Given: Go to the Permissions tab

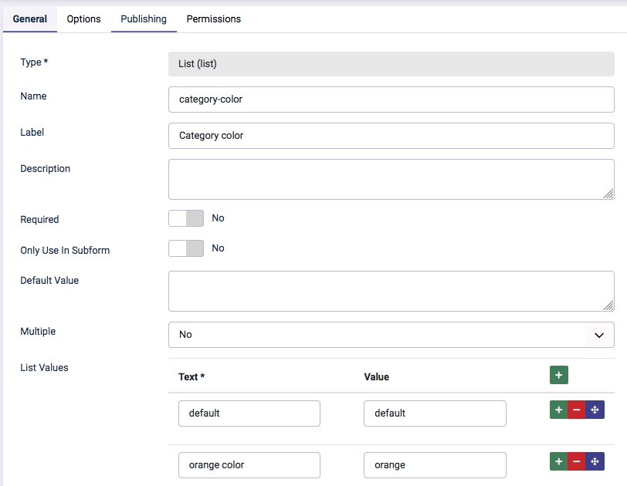Looking at the screenshot, I should point(214,19).
